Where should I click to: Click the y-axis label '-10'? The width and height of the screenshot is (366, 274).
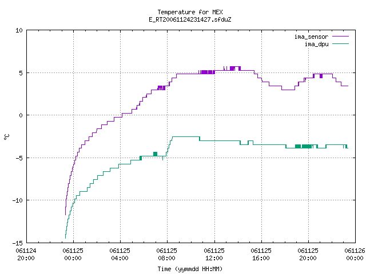coord(18,200)
